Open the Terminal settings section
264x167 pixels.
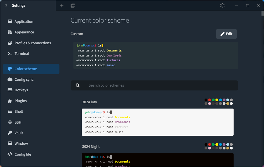[x=31, y=53]
